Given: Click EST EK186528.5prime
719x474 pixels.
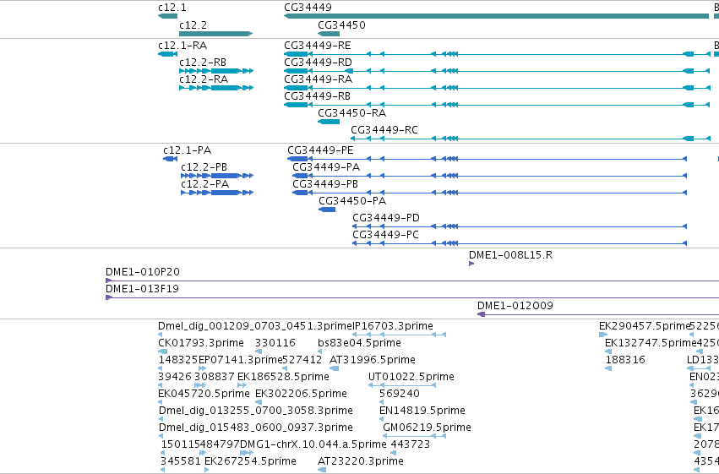Looking at the screenshot, I should 242,385.
